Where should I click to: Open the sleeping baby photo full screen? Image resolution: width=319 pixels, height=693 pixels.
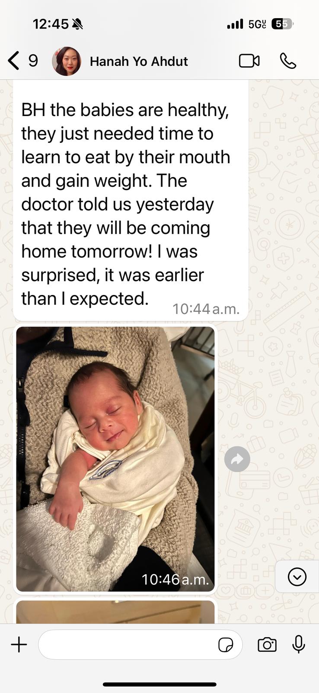115,459
